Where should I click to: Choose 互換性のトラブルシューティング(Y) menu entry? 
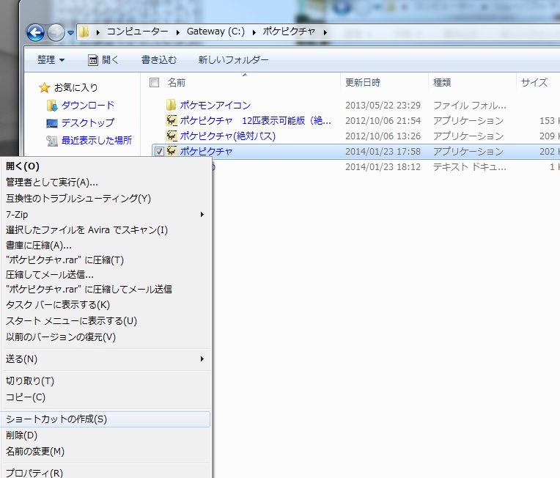[x=106, y=198]
